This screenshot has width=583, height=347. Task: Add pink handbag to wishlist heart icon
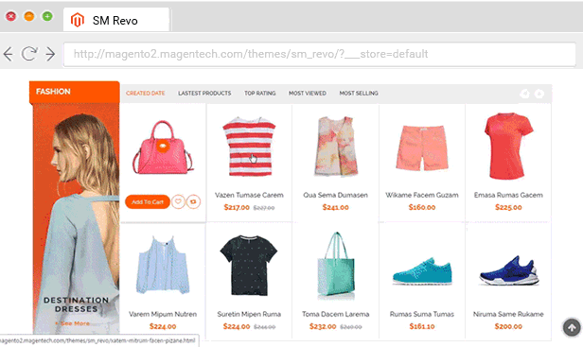click(x=179, y=201)
